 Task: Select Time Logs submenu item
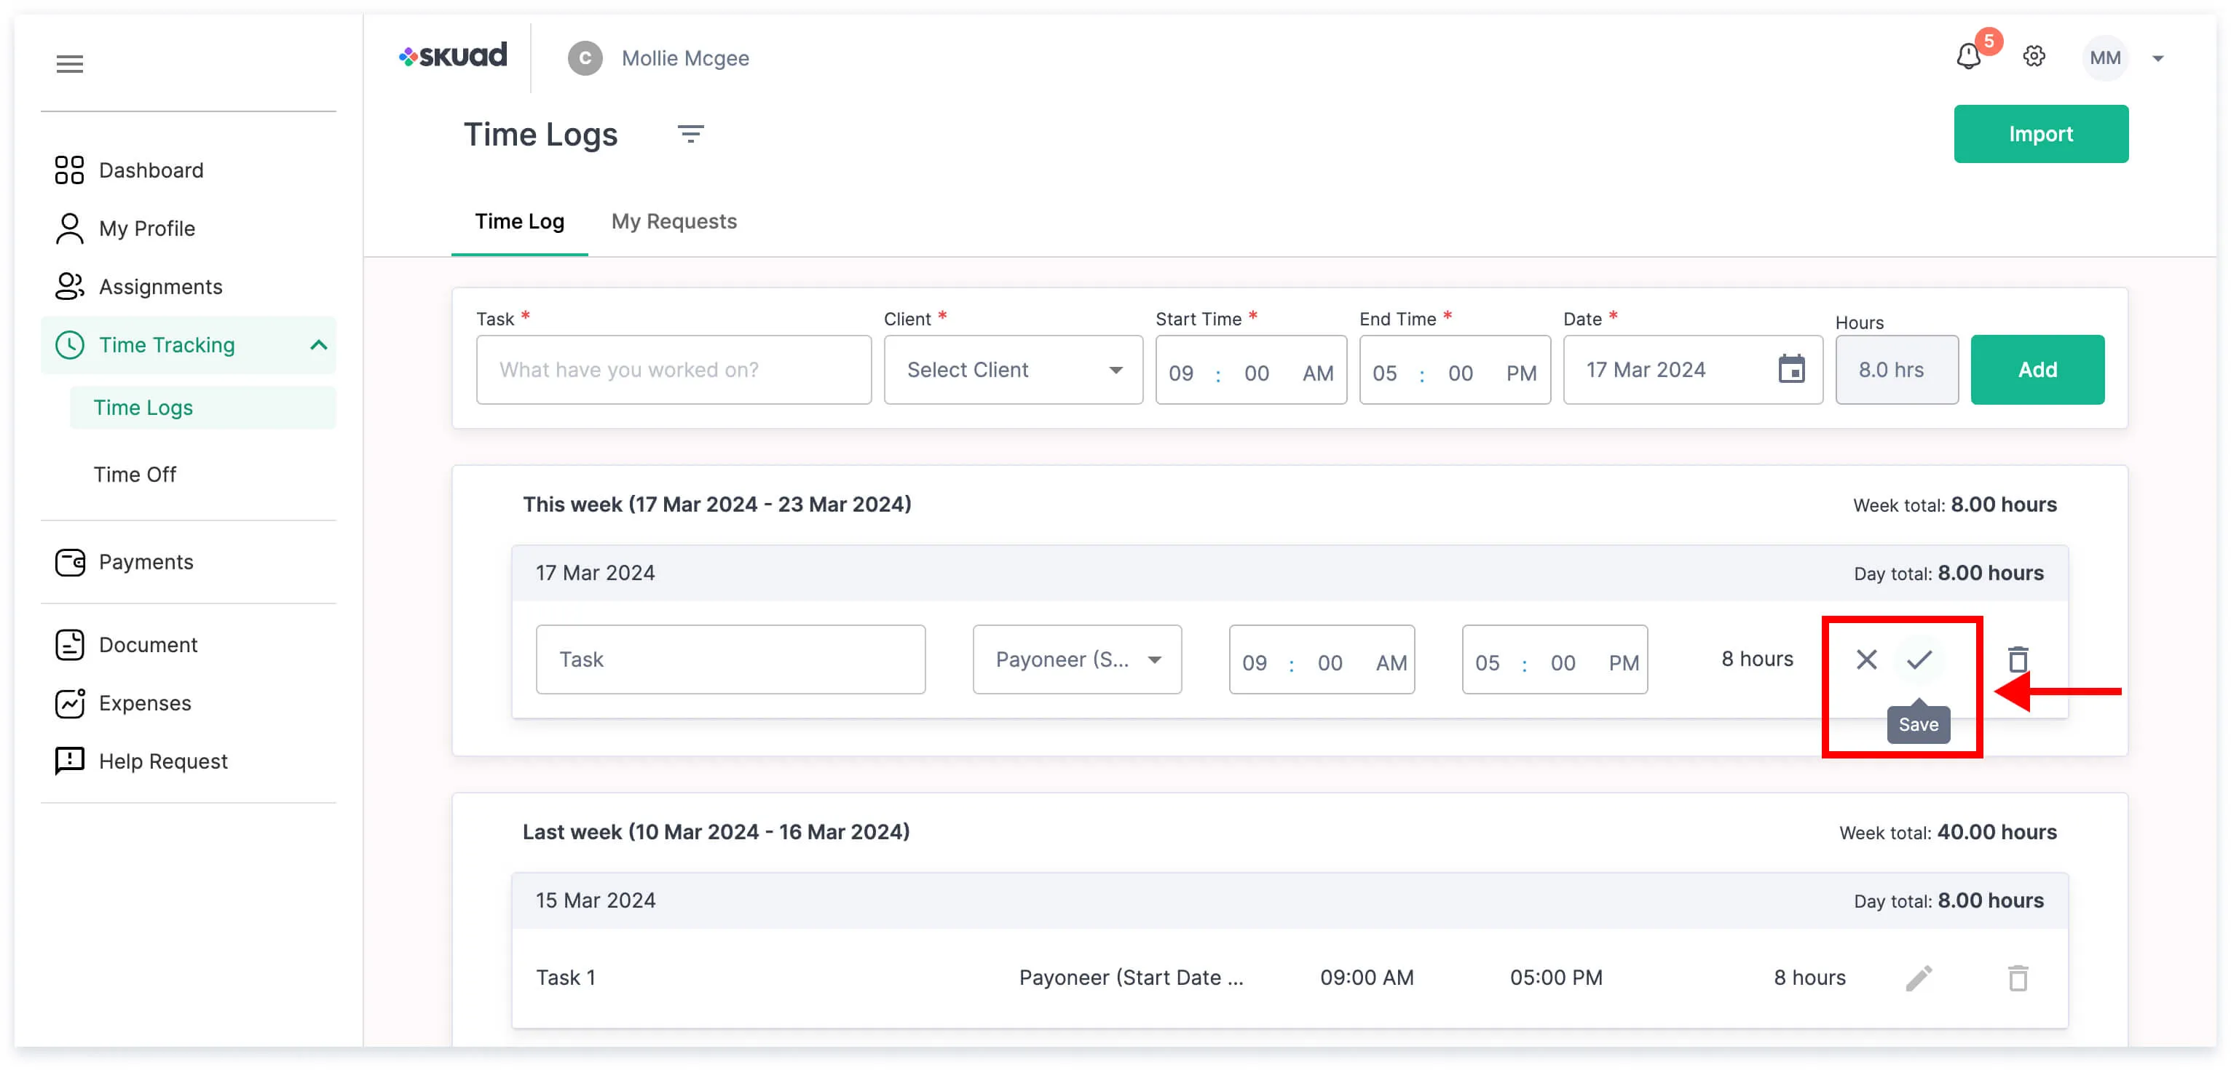[202, 408]
